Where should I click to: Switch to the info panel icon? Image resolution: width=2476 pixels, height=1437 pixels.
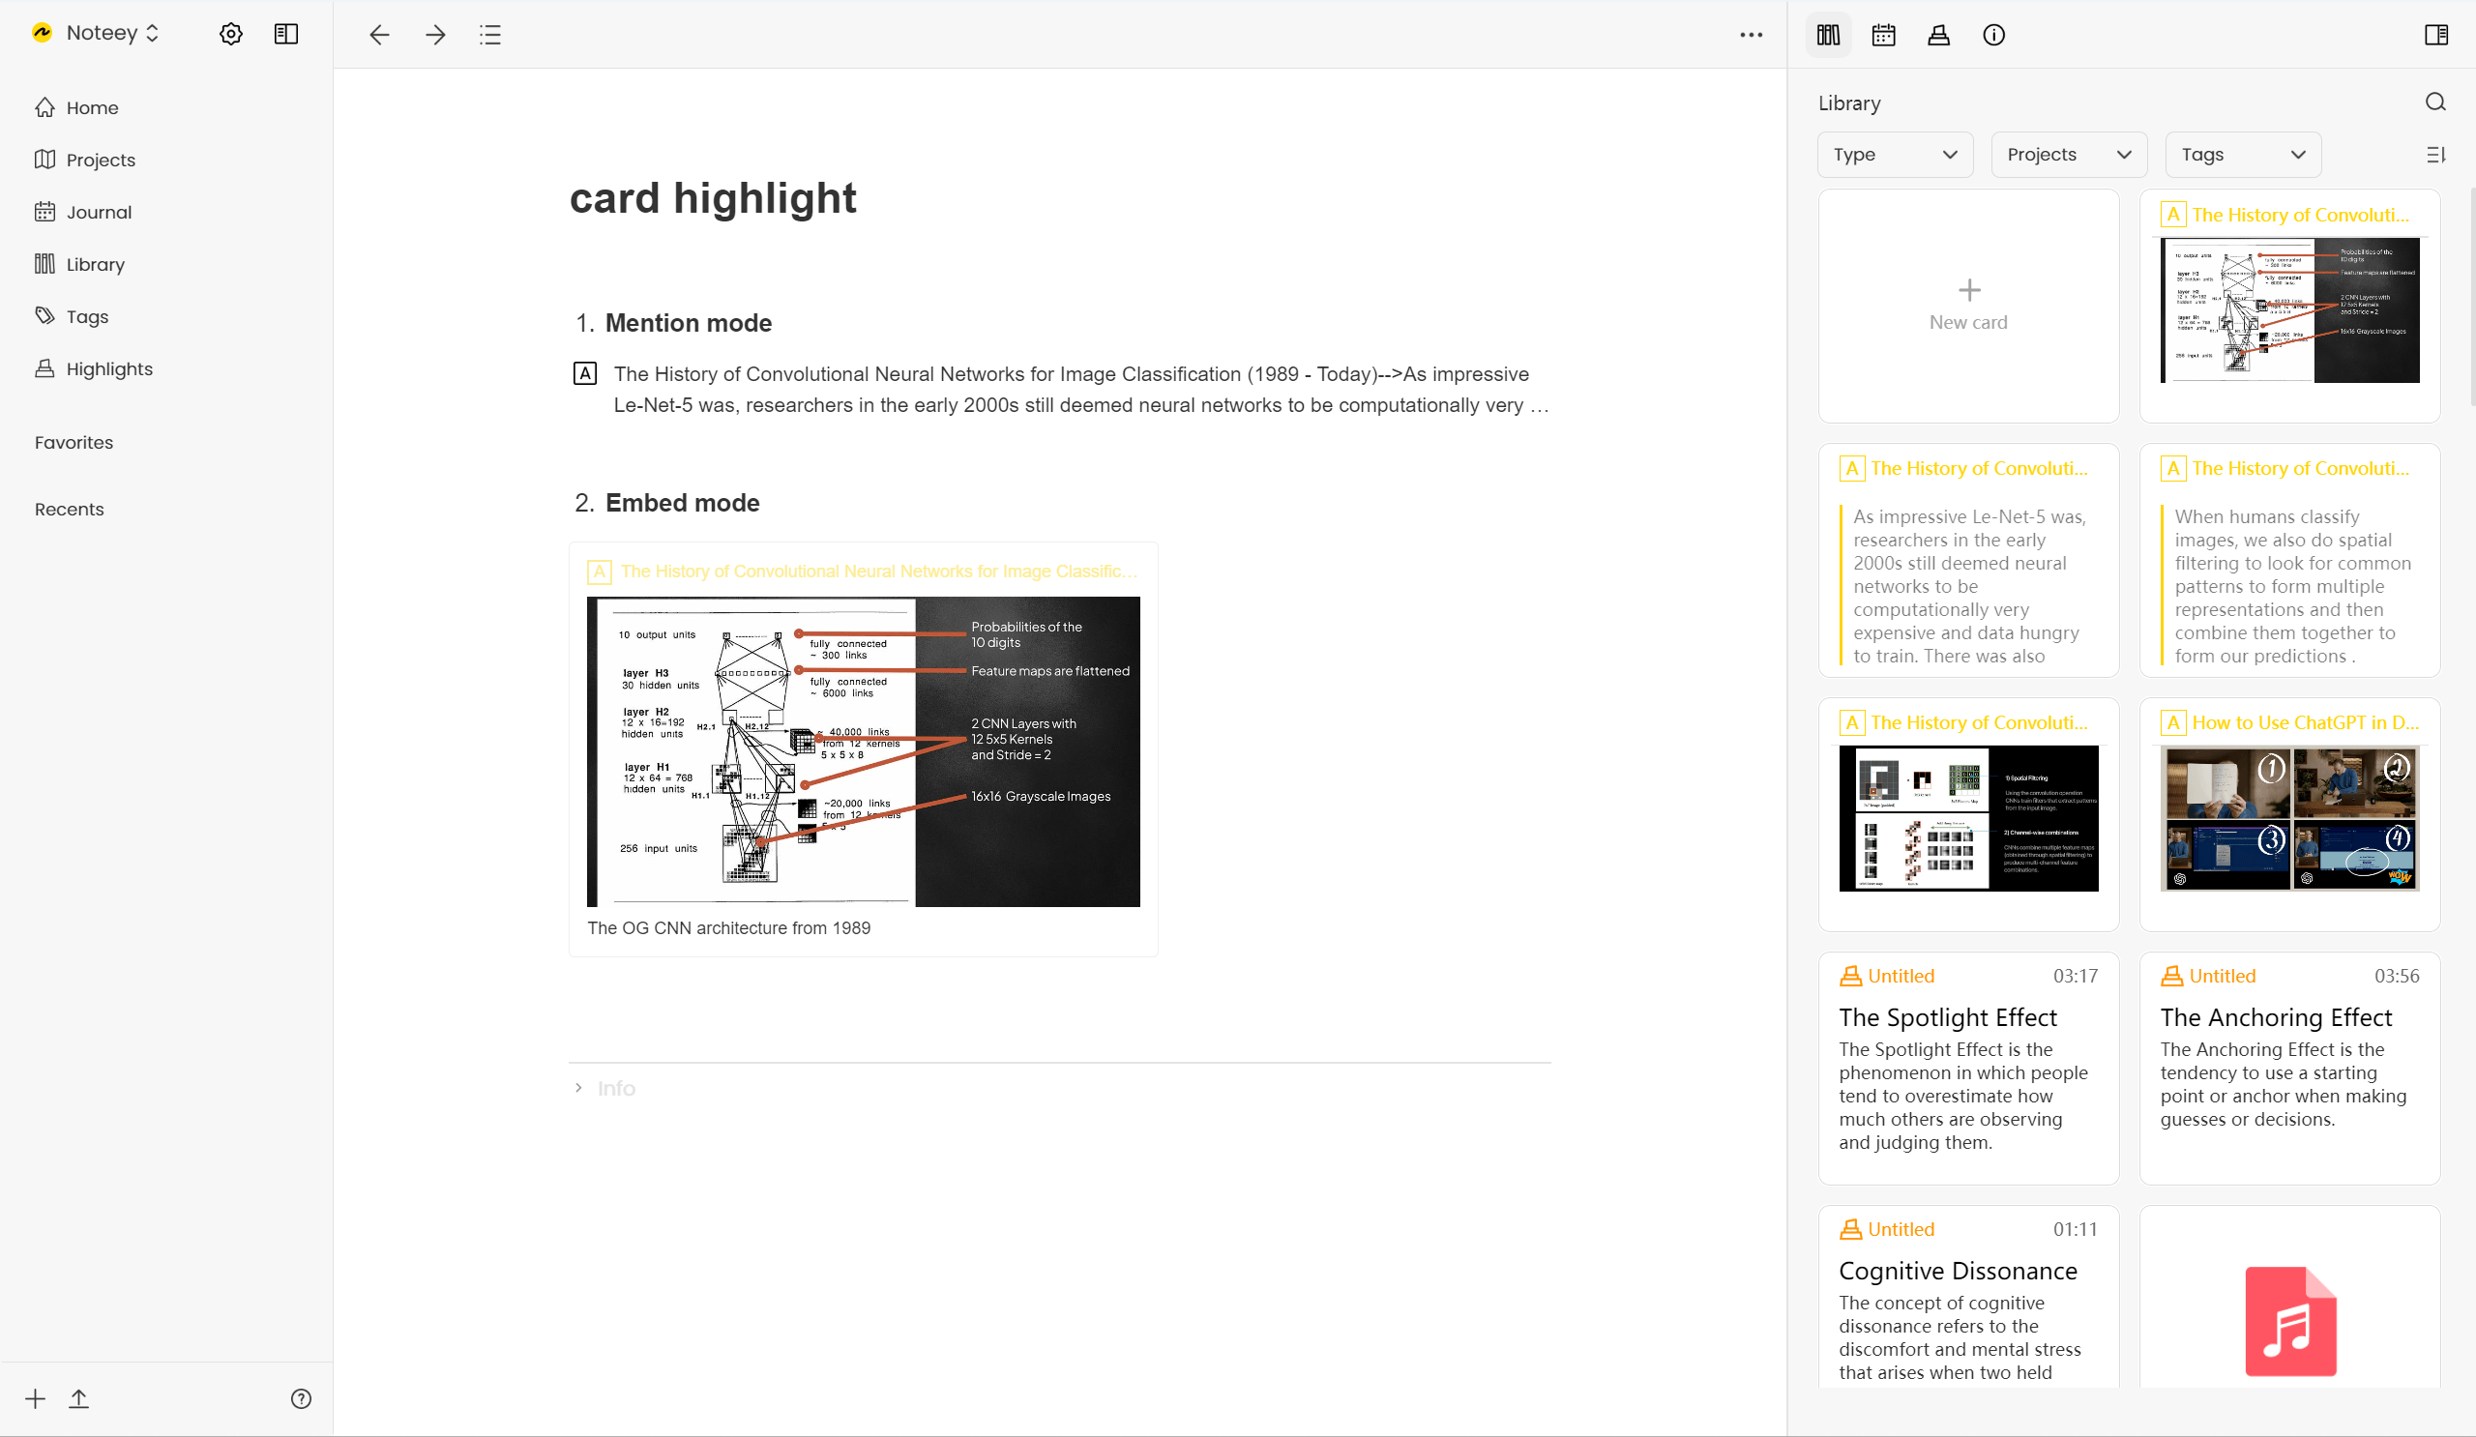click(x=1993, y=36)
